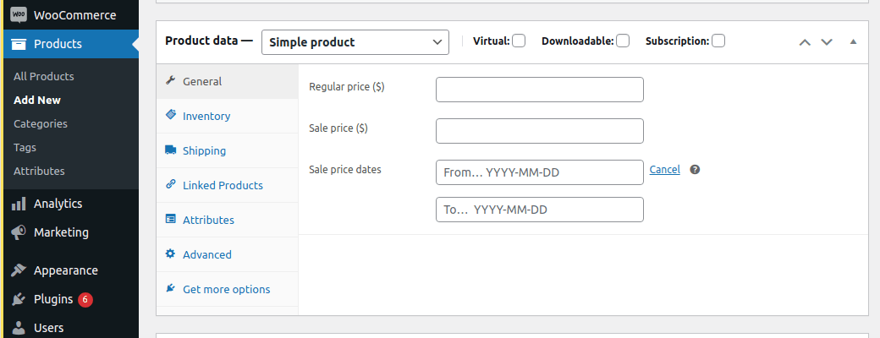Open the Plugins admin menu
880x338 pixels.
[x=69, y=299]
